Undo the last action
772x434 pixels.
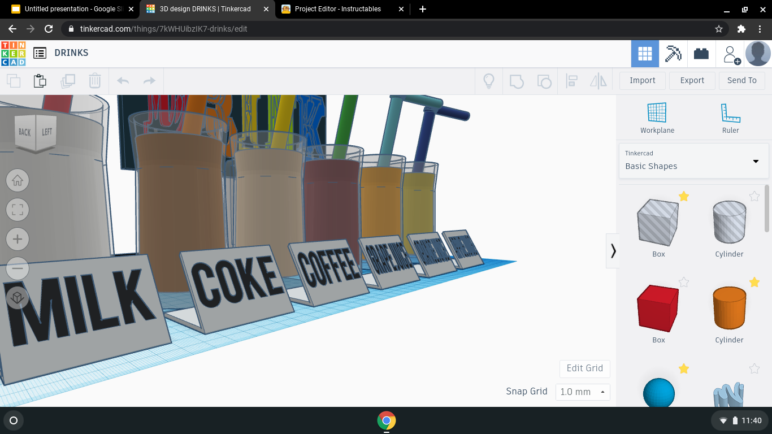(123, 81)
